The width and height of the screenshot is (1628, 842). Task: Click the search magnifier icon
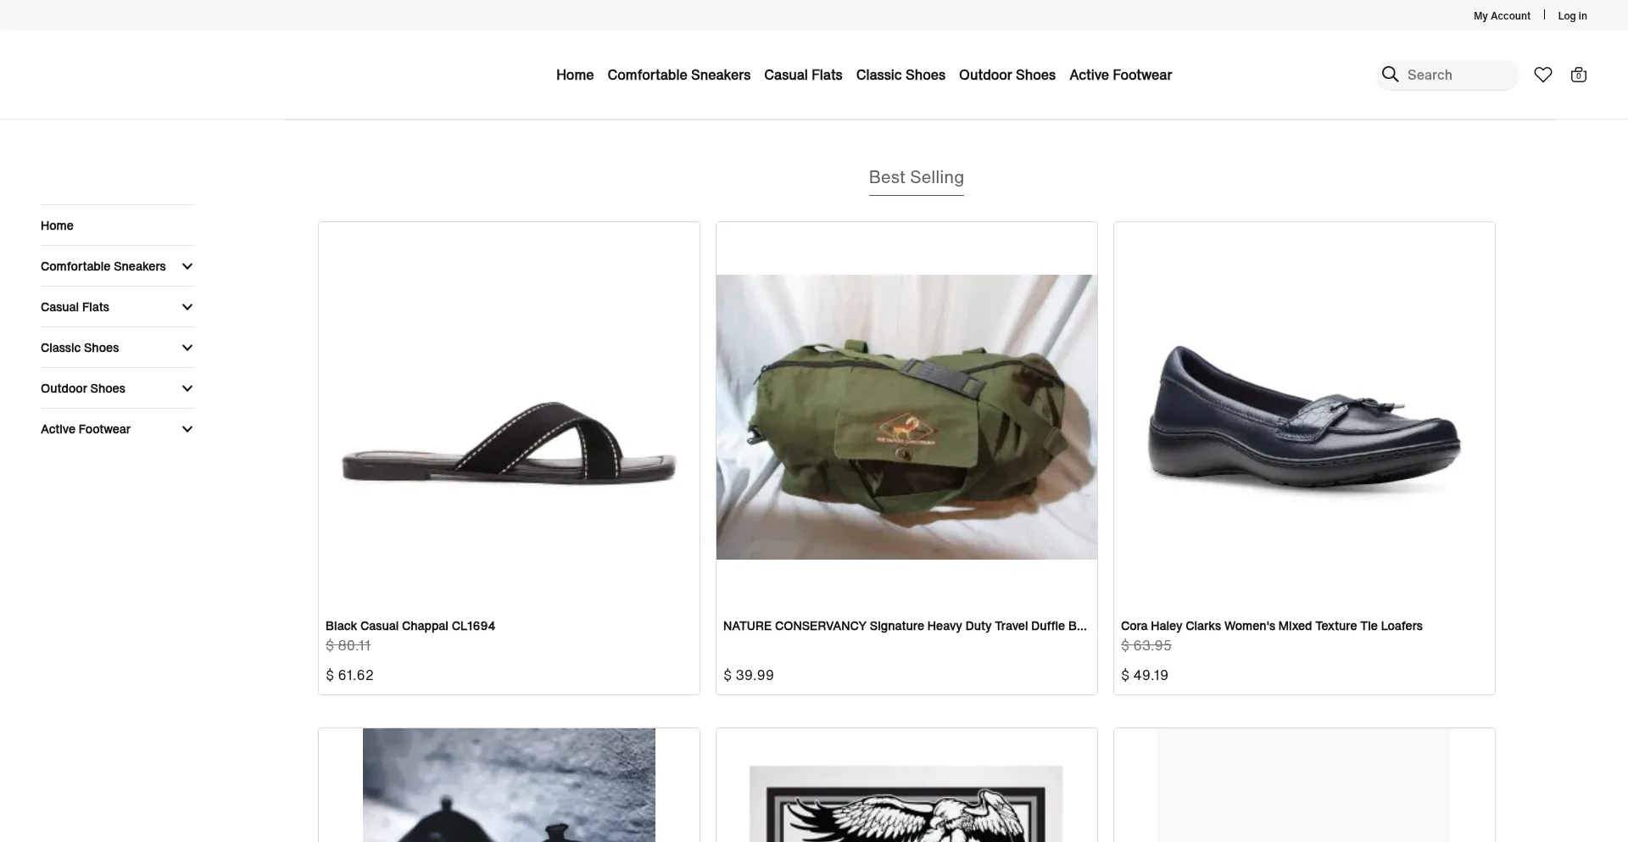coord(1390,75)
